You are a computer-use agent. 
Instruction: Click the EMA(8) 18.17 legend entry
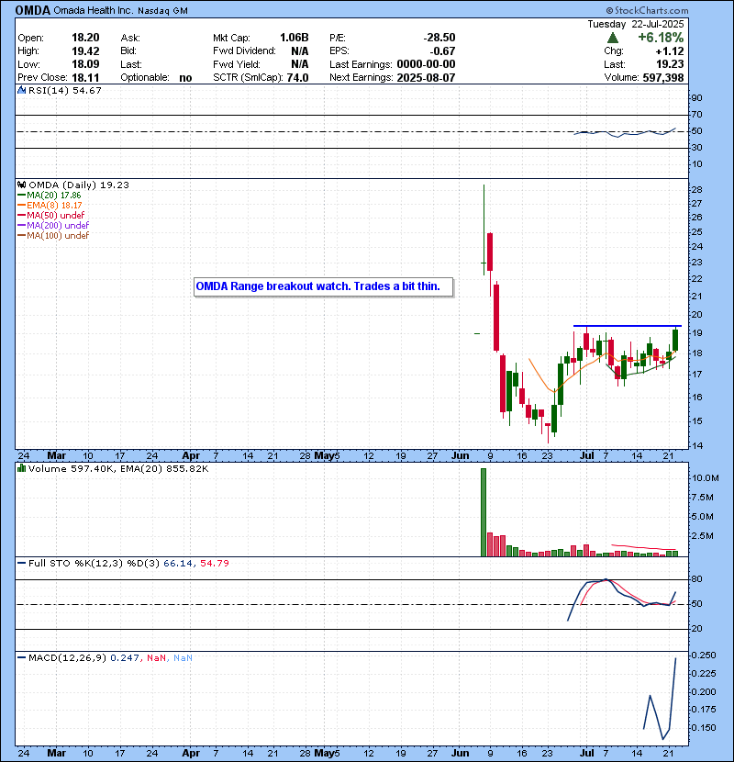pos(50,205)
